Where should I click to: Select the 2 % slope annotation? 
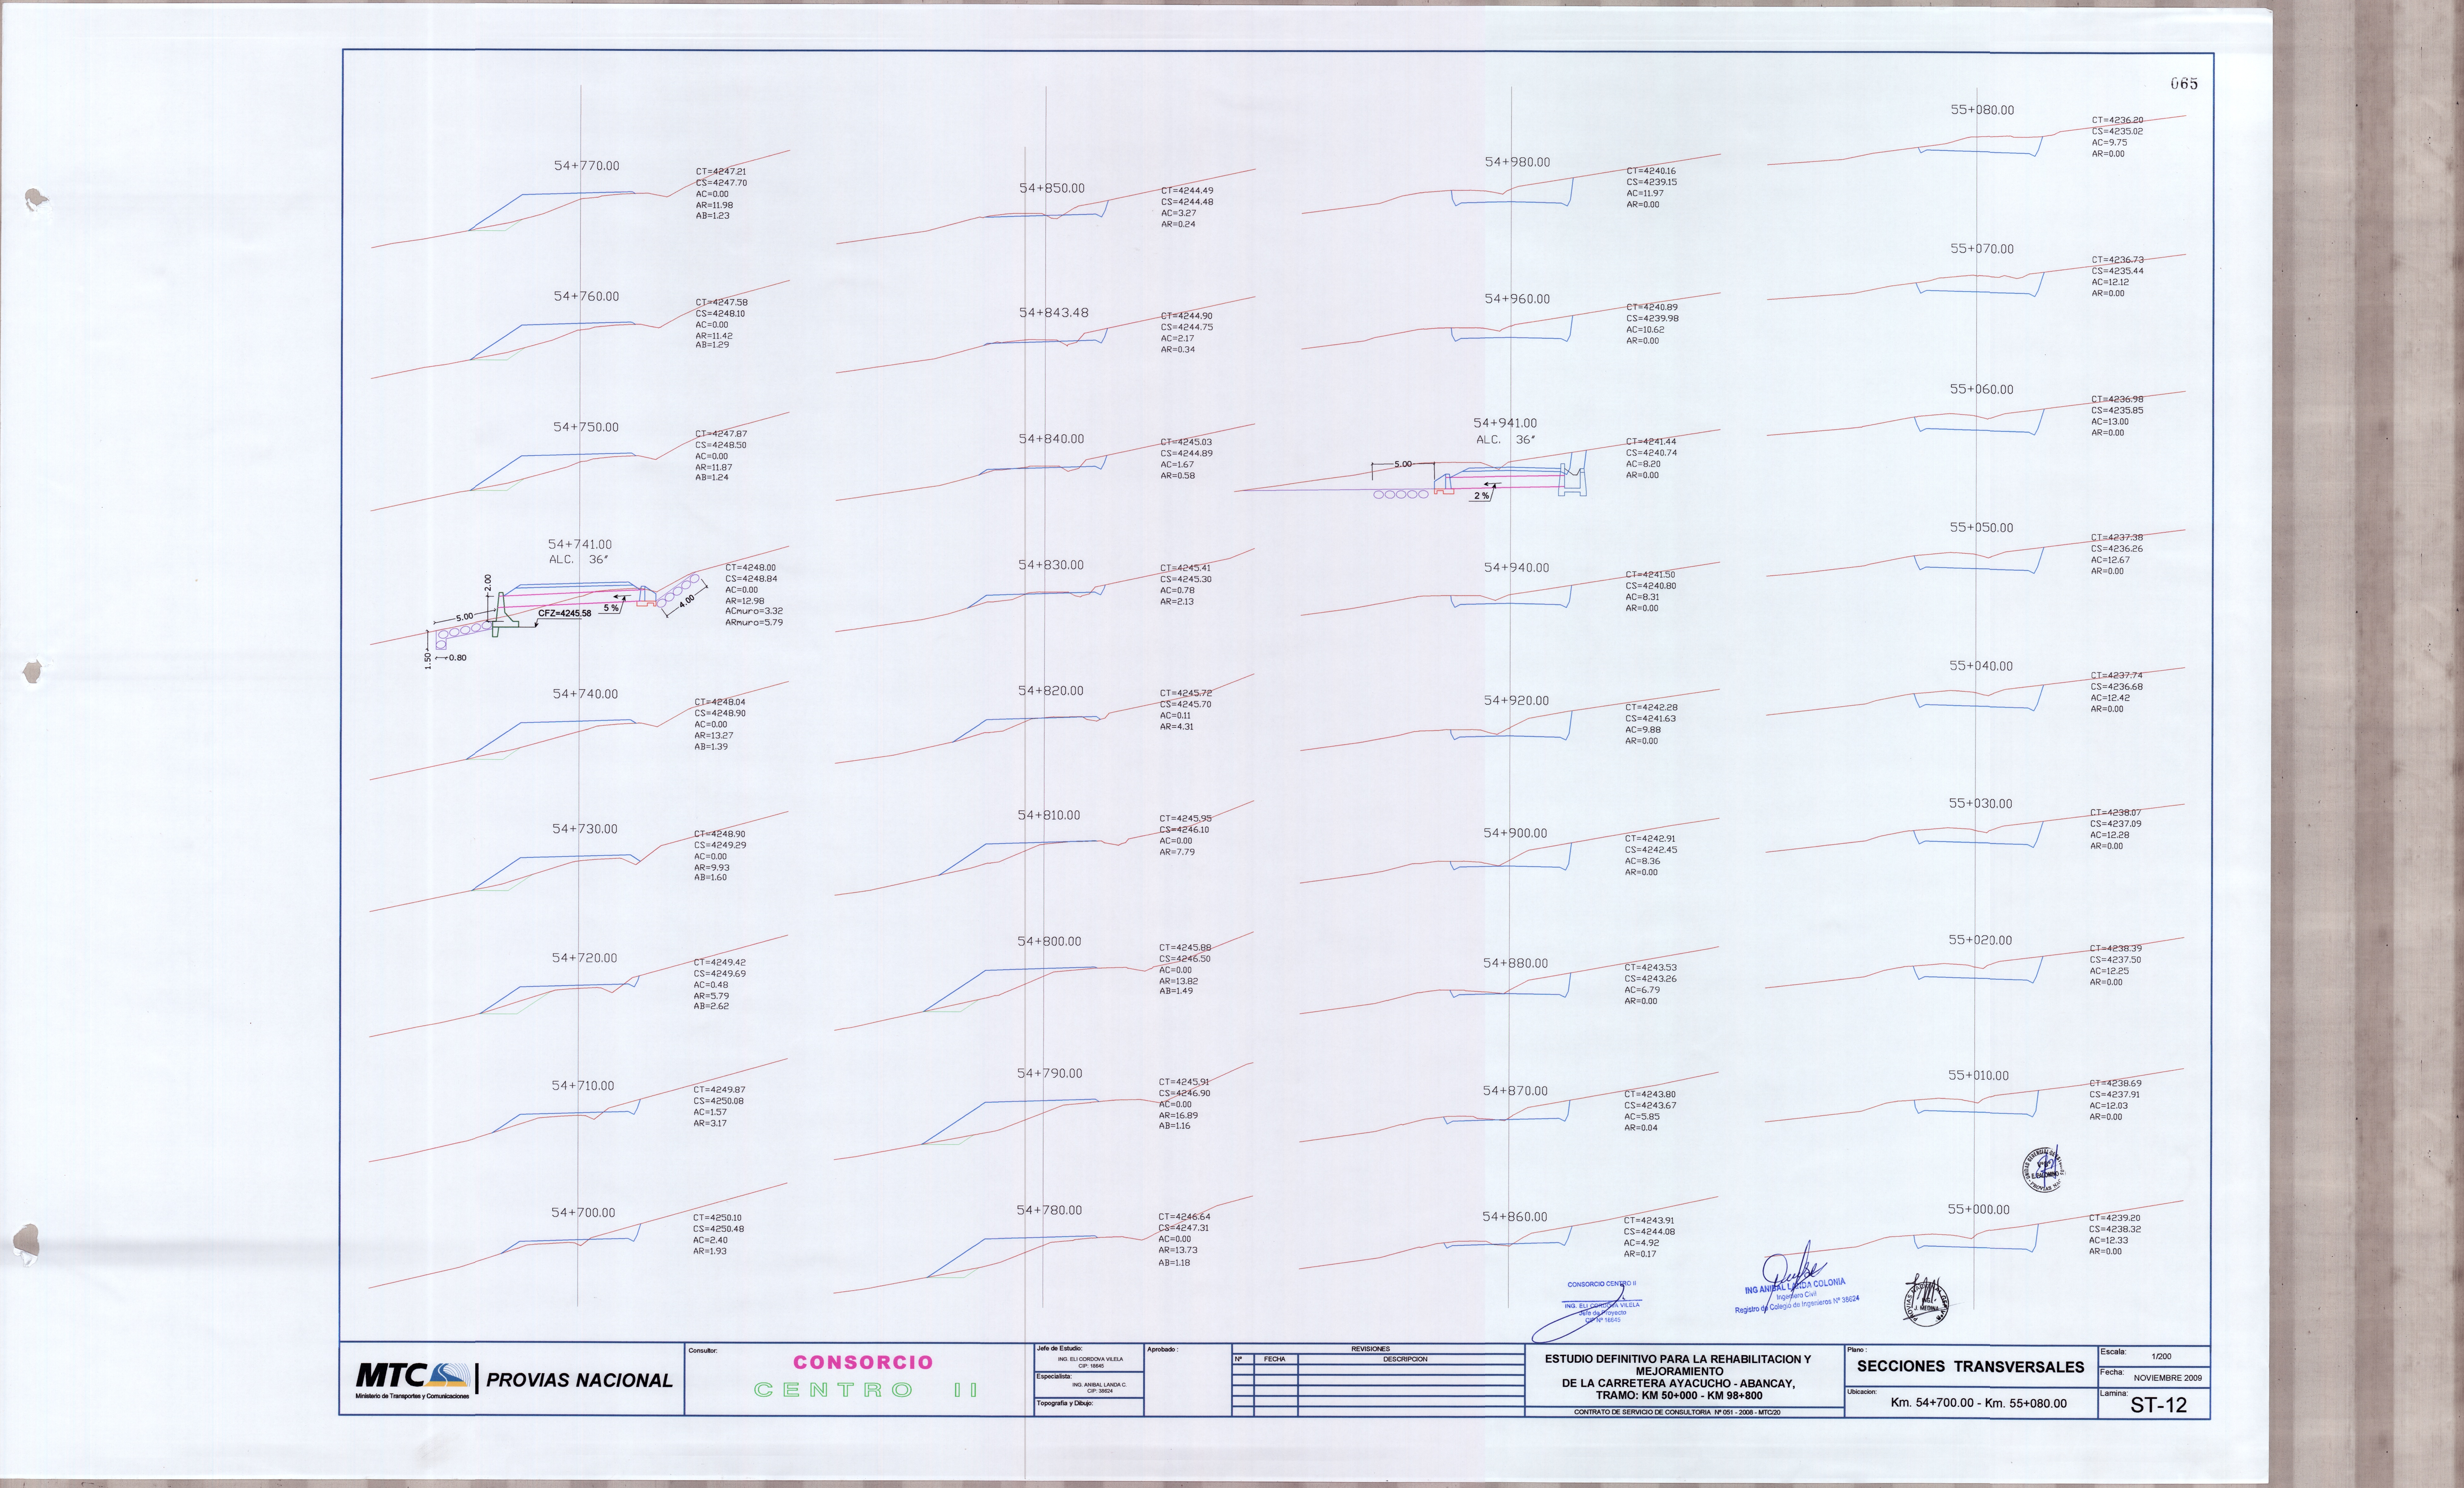click(x=1482, y=496)
